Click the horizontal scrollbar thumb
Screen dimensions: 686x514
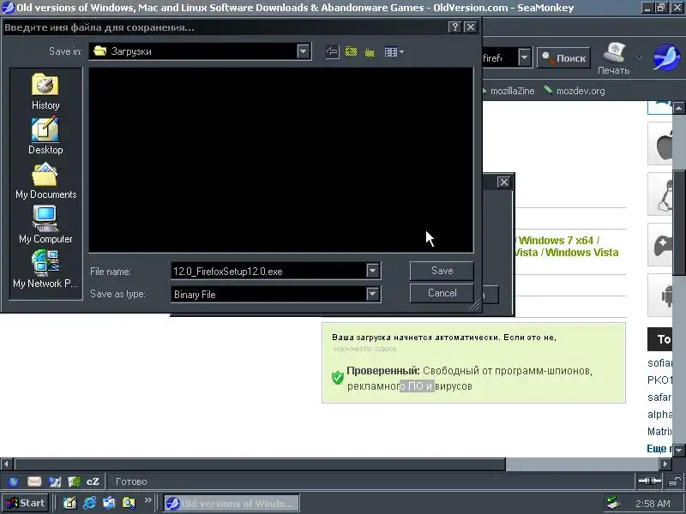[x=260, y=463]
